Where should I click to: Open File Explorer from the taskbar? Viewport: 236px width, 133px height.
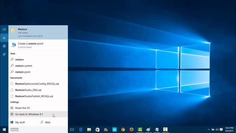(89, 130)
